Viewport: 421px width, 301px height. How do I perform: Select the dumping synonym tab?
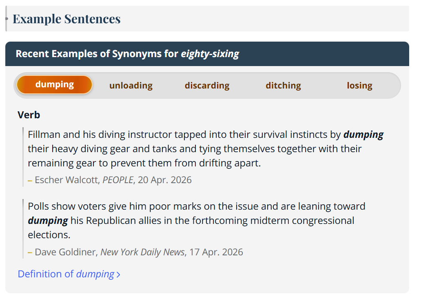pyautogui.click(x=55, y=84)
